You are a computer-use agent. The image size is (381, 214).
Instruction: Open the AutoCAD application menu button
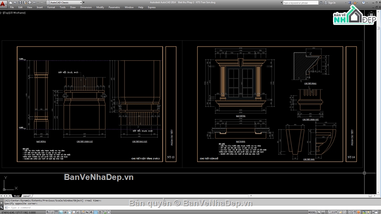click(3, 3)
